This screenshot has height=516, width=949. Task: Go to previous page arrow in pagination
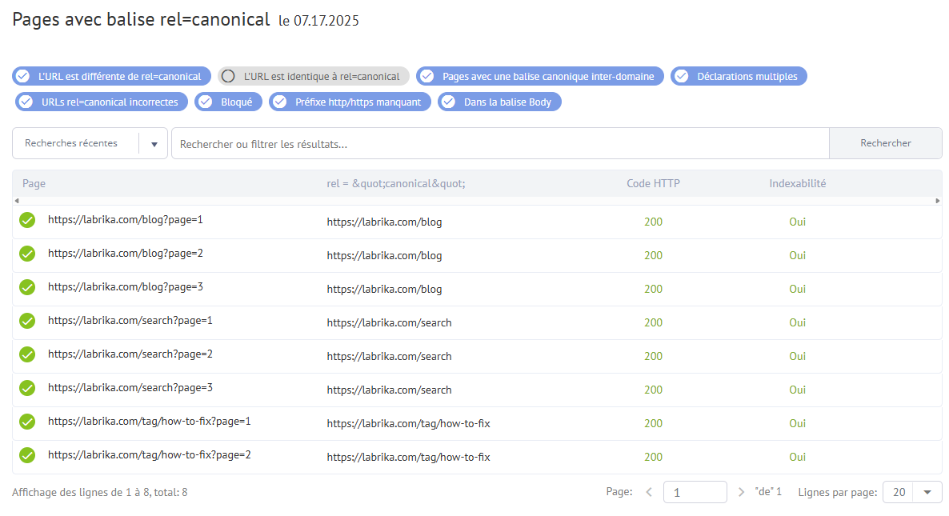[649, 493]
